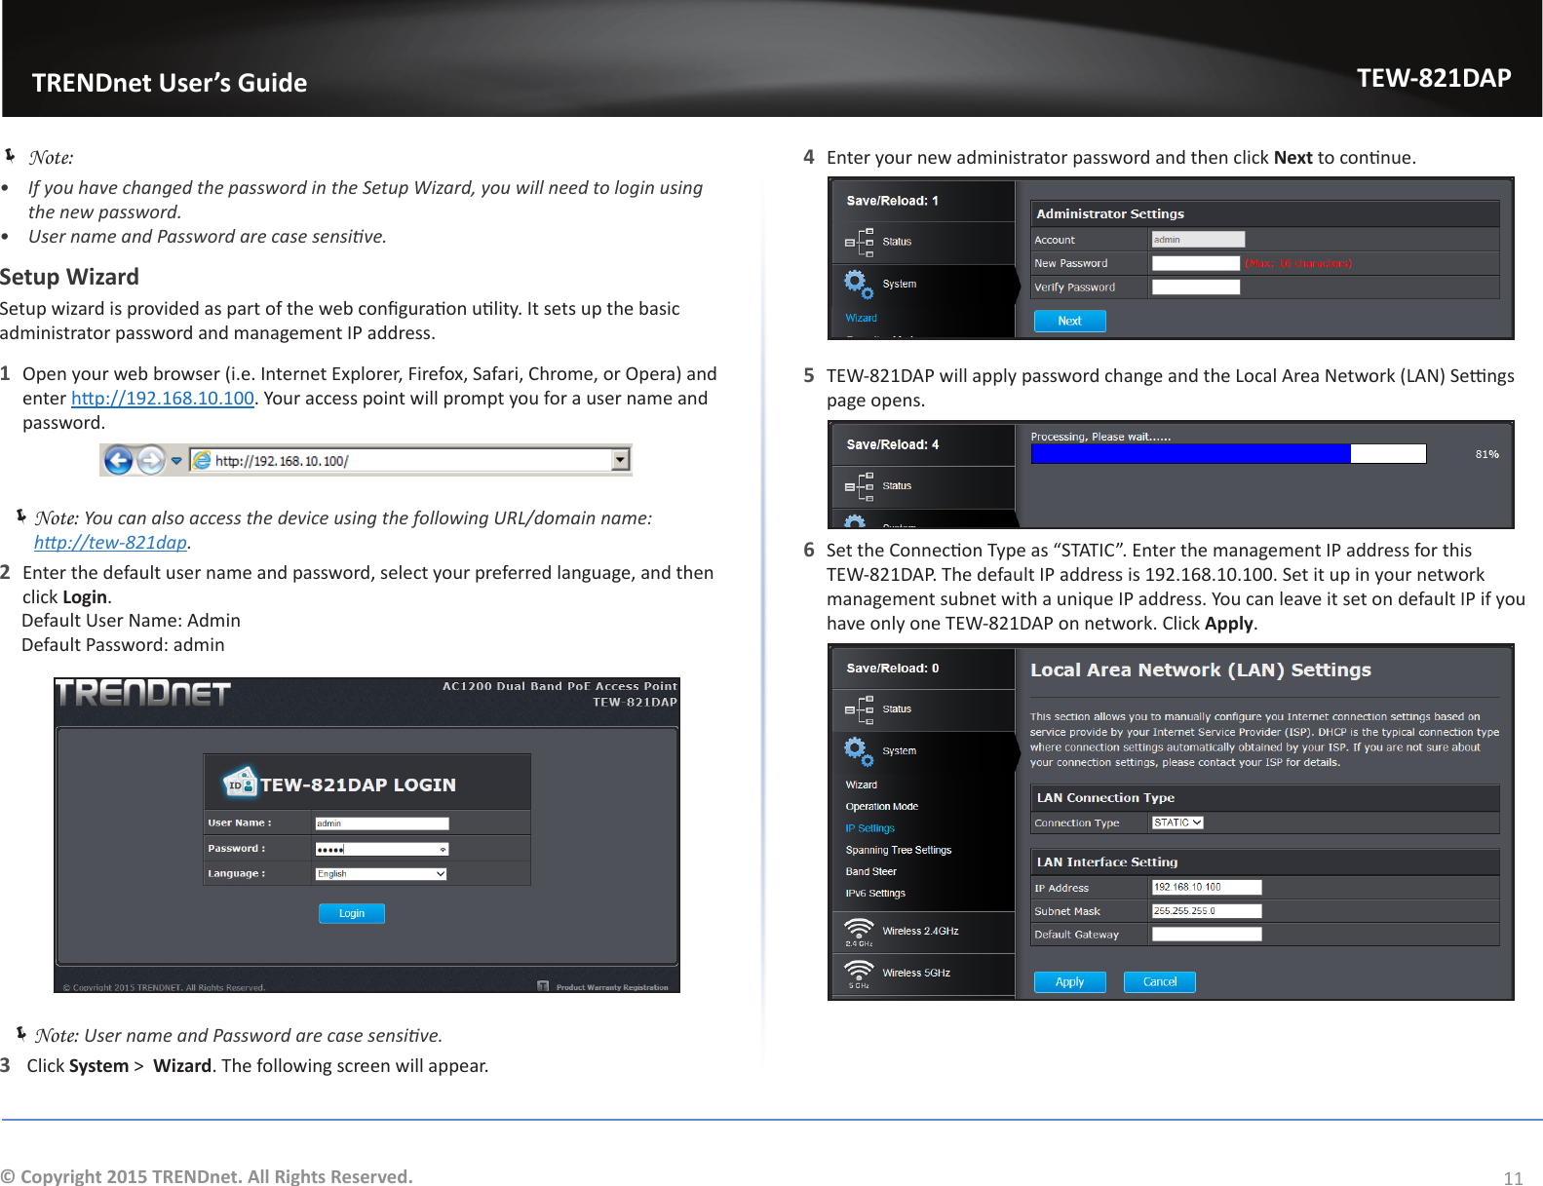
Task: Open the http://tew-821dap link
Action: (110, 543)
